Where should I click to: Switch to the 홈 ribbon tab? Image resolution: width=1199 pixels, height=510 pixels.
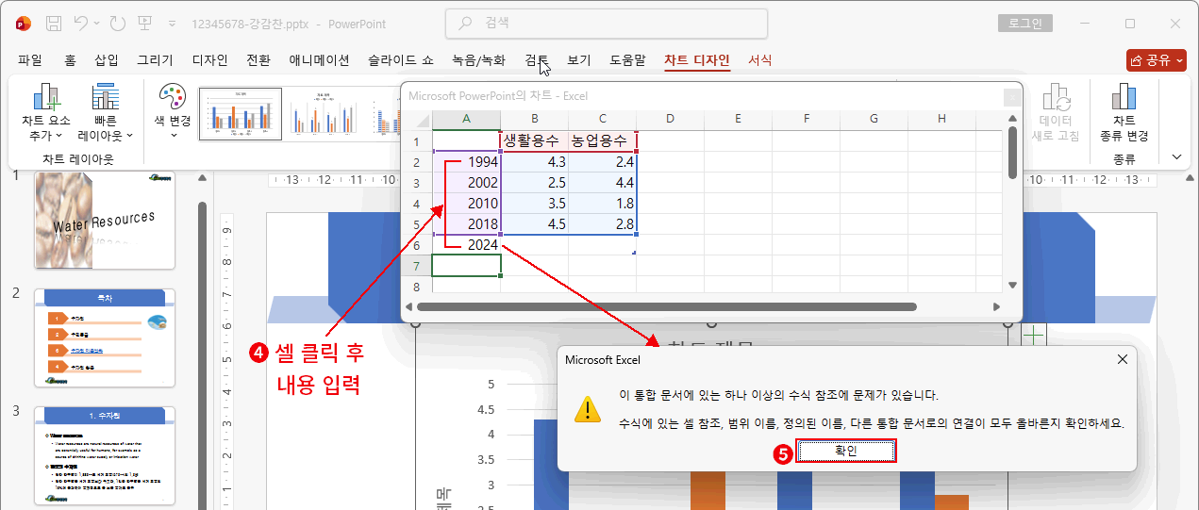coord(70,60)
